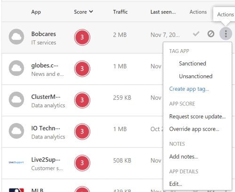Click the Last seen column header
Image resolution: width=235 pixels, height=192 pixels.
pyautogui.click(x=163, y=12)
